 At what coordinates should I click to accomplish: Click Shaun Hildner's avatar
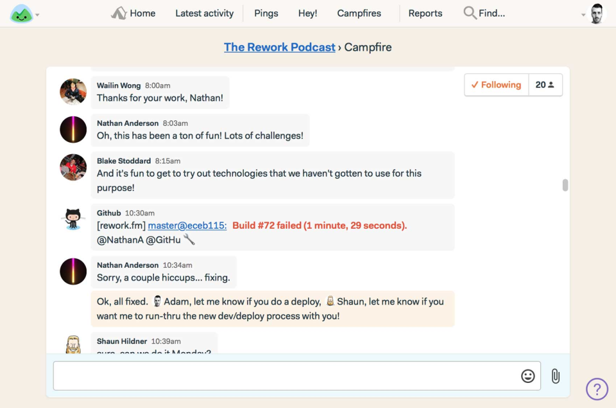(x=73, y=344)
